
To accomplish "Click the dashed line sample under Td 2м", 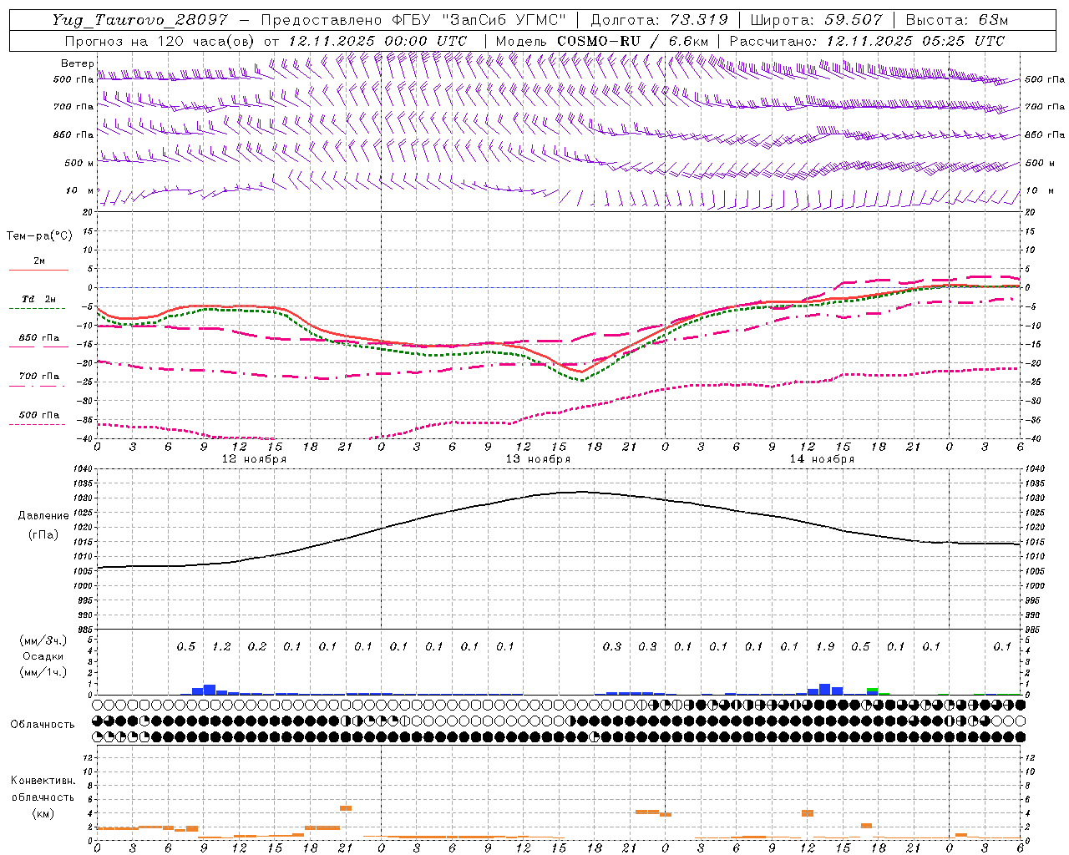I will tap(38, 309).
